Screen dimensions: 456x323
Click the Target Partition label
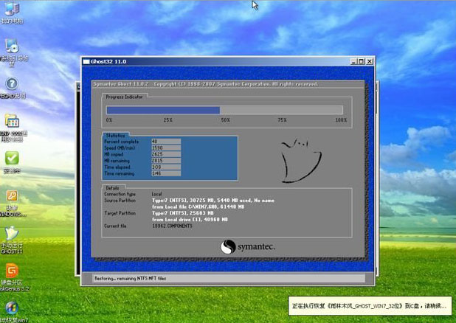pyautogui.click(x=120, y=213)
